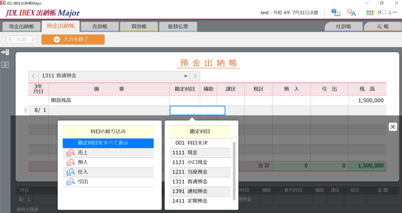Screen dimensions: 402x213
Task: Click the sidebar layout panel icon
Action: pos(5,65)
